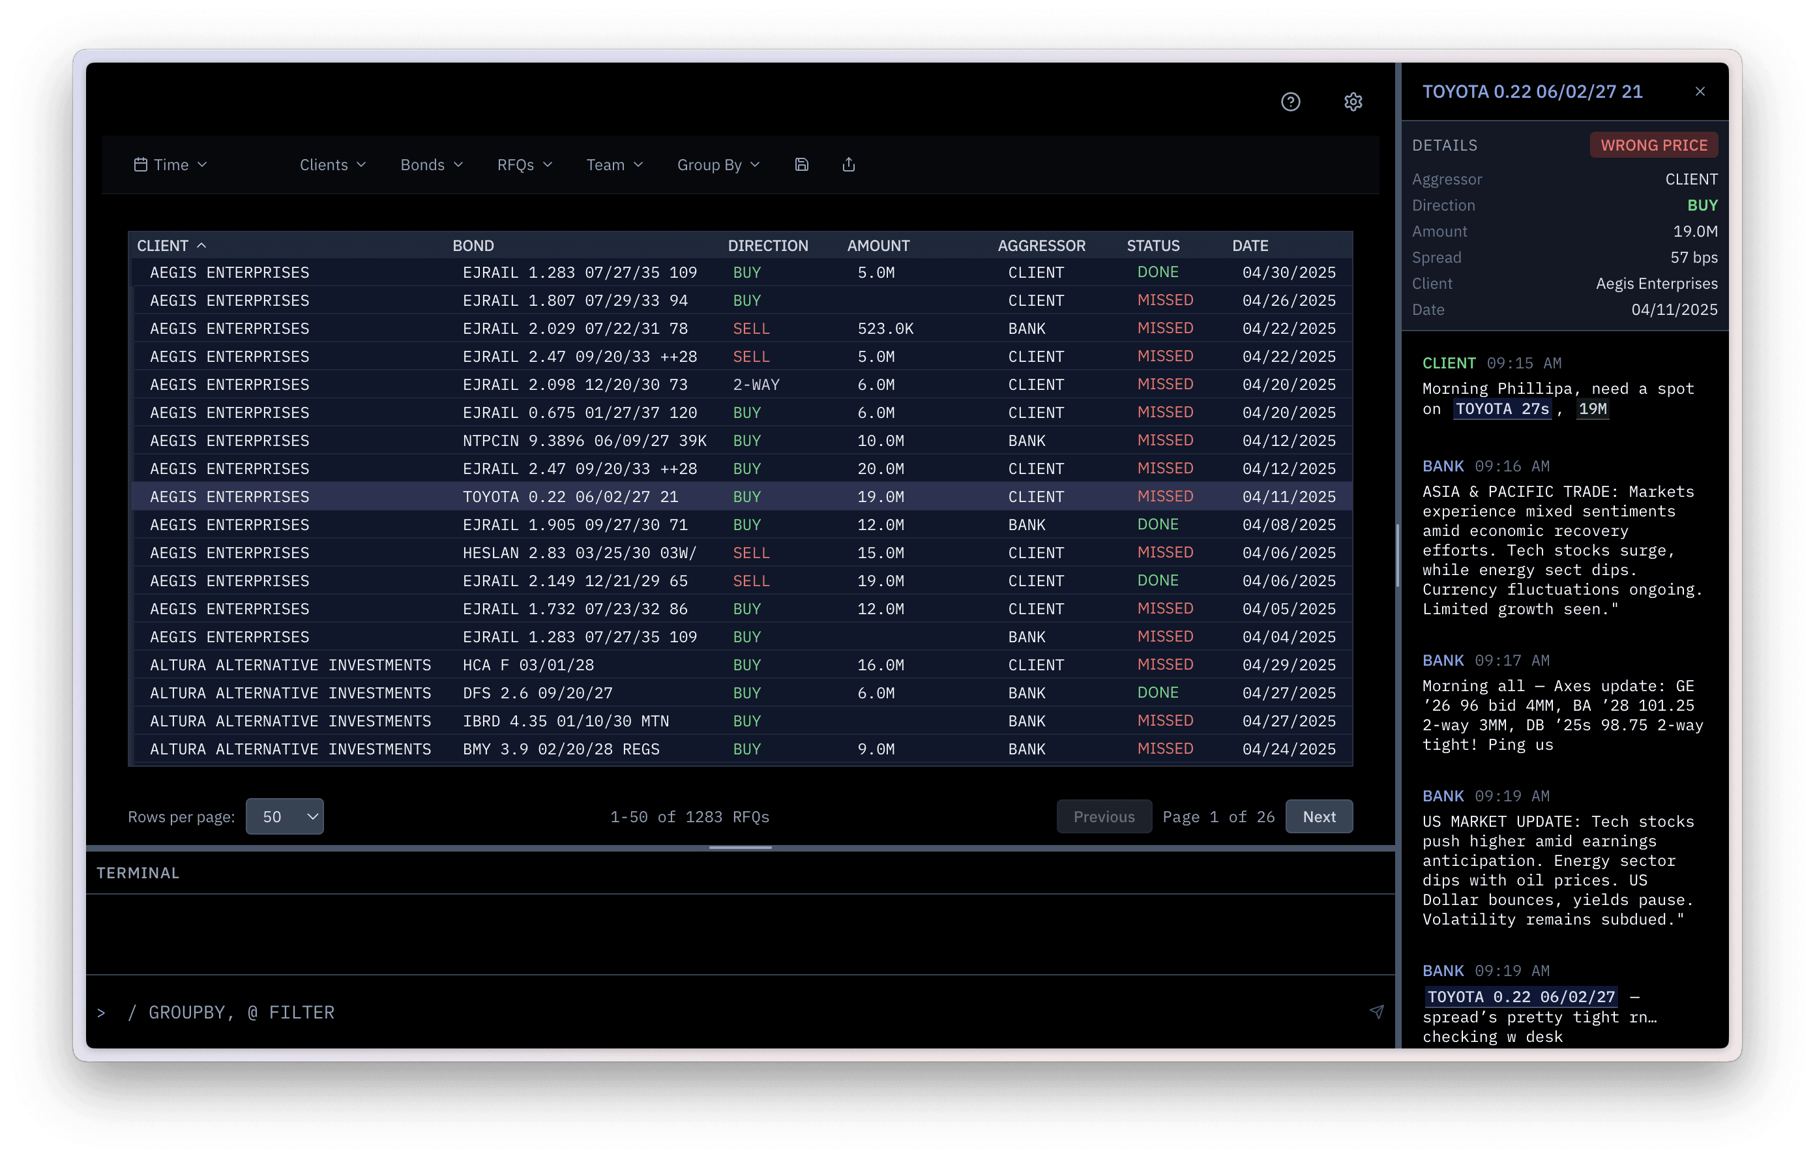Click the calendar icon beside Time
The image size is (1815, 1158).
pos(140,164)
